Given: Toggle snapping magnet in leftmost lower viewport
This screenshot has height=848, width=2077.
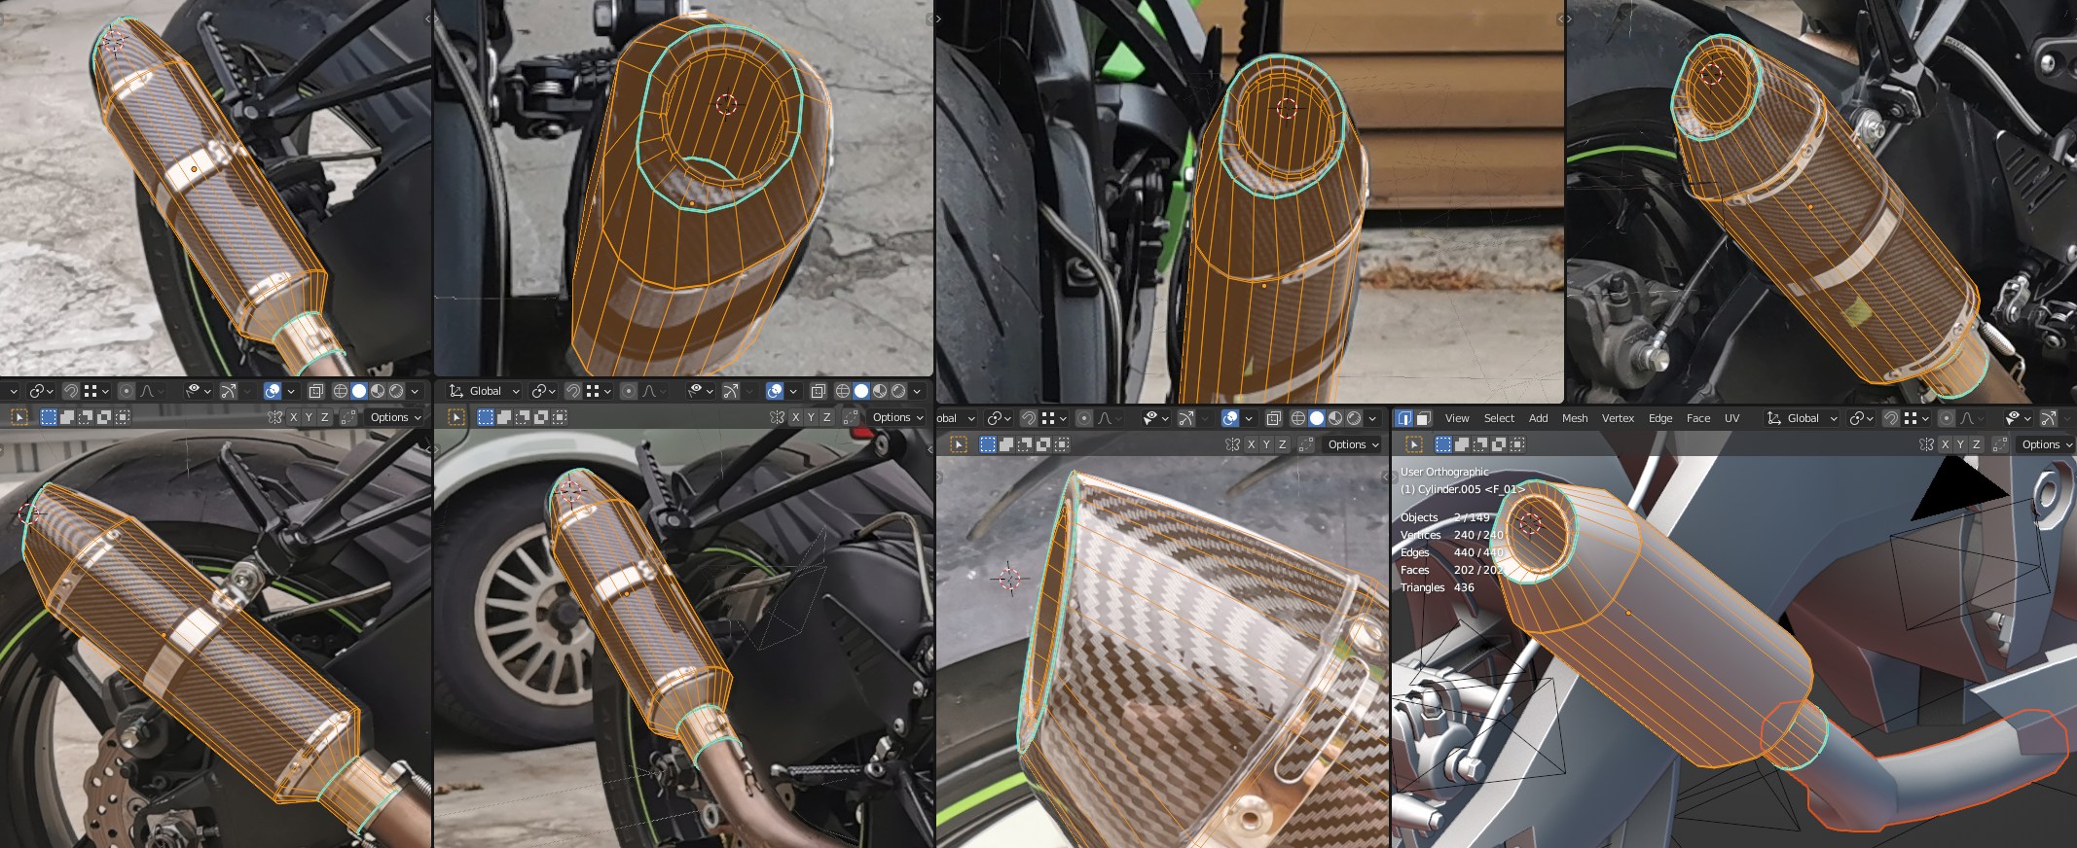Looking at the screenshot, I should (71, 391).
